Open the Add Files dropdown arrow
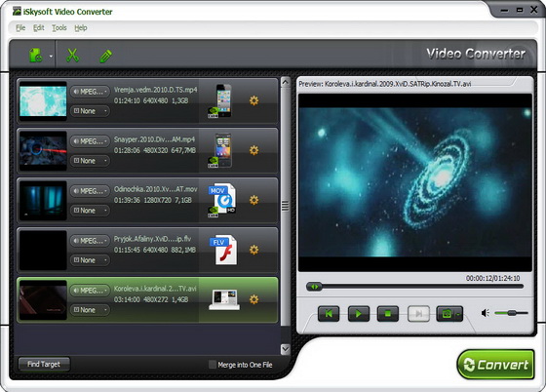This screenshot has height=392, width=546. 51,56
